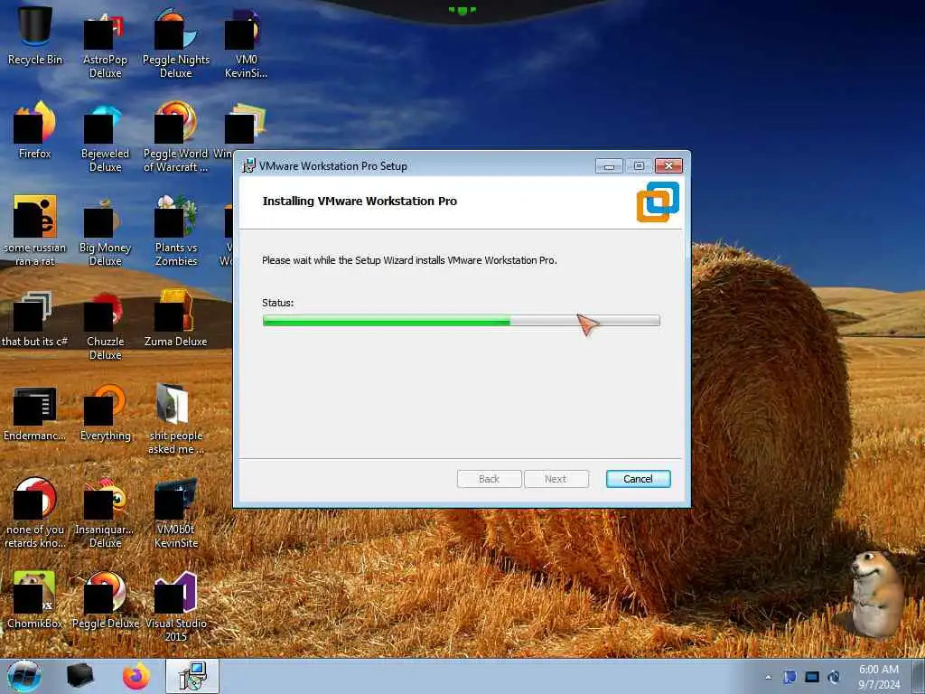Click the black box icon on taskbar
The width and height of the screenshot is (925, 694).
click(x=79, y=676)
